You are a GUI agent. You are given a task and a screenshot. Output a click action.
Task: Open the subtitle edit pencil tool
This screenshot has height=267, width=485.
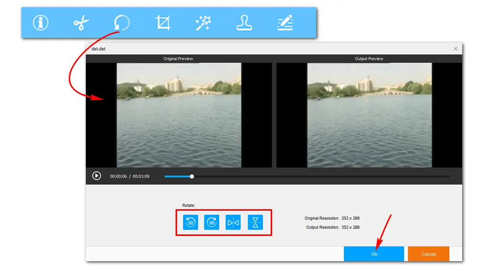click(285, 23)
